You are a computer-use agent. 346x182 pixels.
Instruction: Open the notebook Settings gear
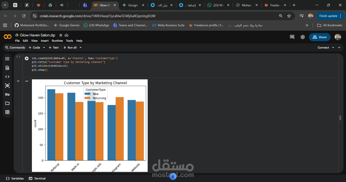[x=302, y=37]
